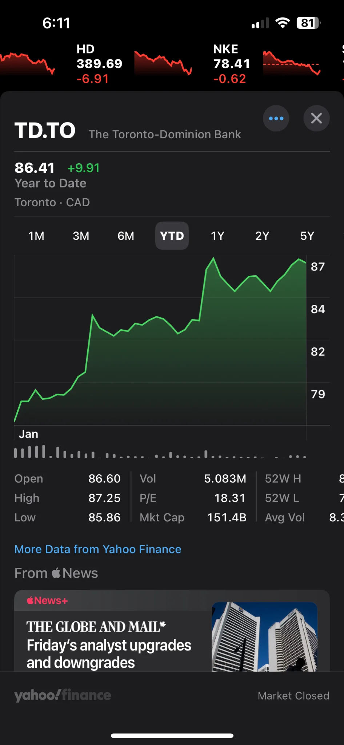Close the TD.TO stock detail sheet
The image size is (344, 745).
[x=316, y=118]
